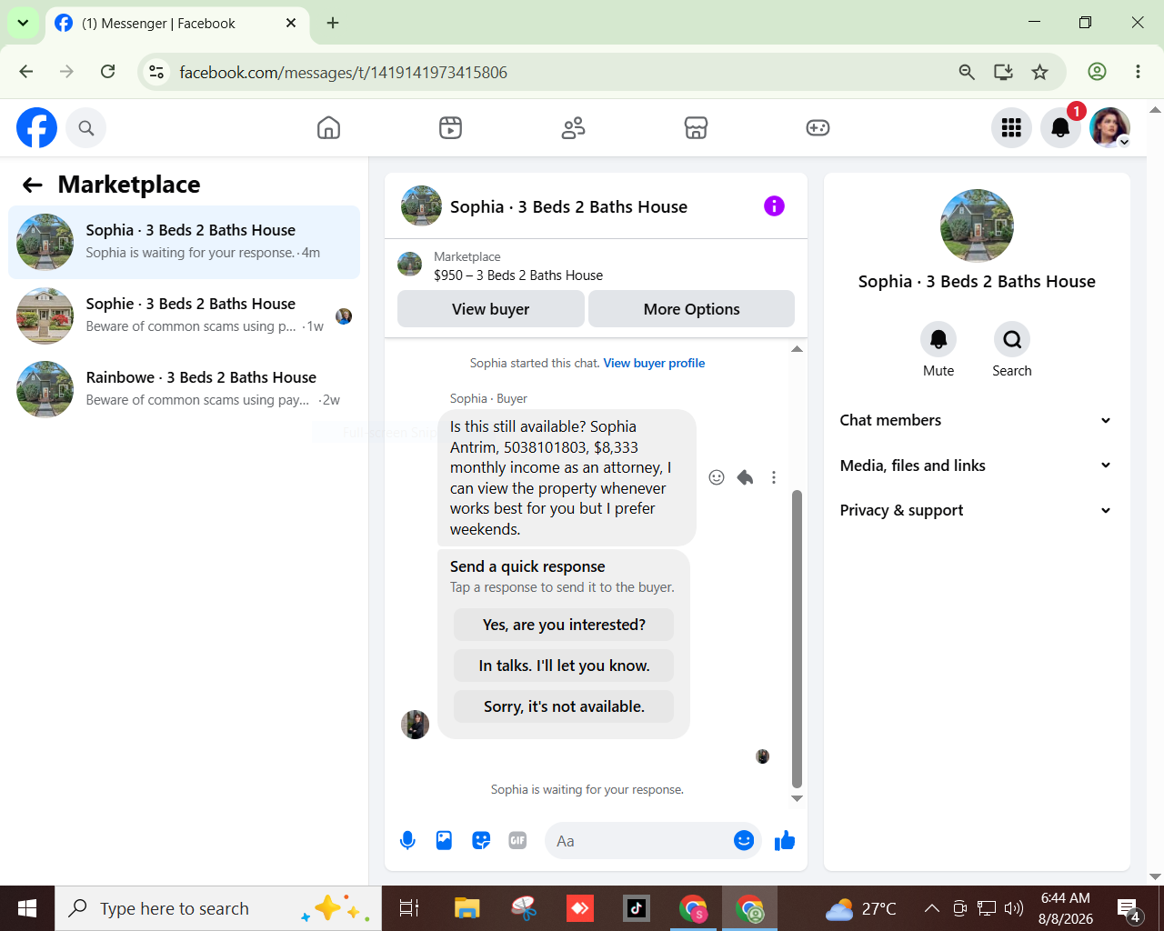
Task: Send quick response "Yes, are you interested?"
Action: pyautogui.click(x=564, y=625)
